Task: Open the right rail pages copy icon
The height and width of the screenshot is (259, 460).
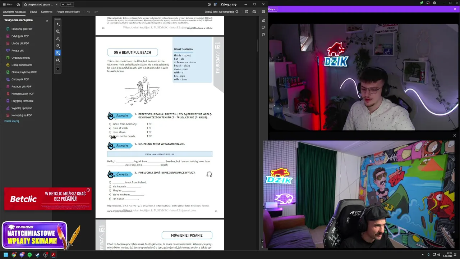Action: pyautogui.click(x=263, y=35)
